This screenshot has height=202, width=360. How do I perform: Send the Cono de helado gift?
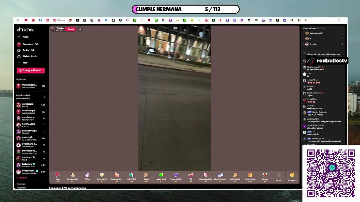click(x=206, y=177)
